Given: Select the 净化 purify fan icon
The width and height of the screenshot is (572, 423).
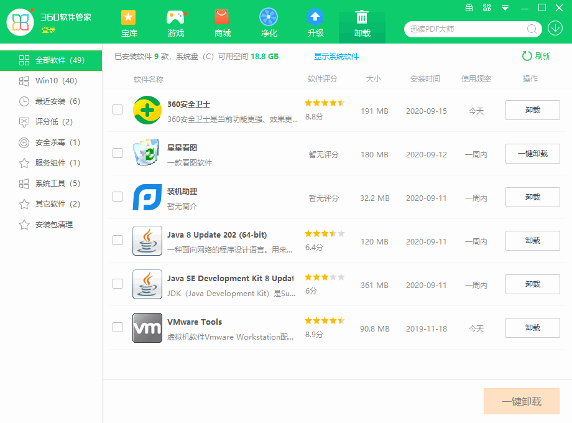Looking at the screenshot, I should click(x=269, y=17).
